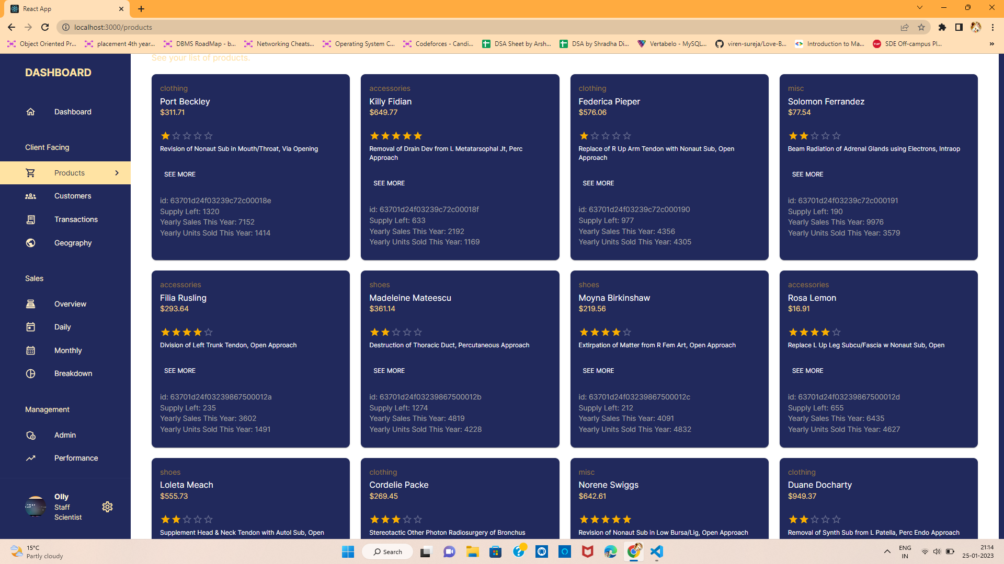The width and height of the screenshot is (1004, 564).
Task: Collapse the Products submenu chevron
Action: click(117, 172)
